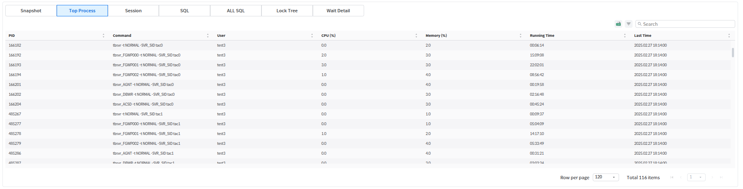Viewport: 743px width, 189px height.
Task: Sort by CPU (%) column arrows
Action: 416,36
